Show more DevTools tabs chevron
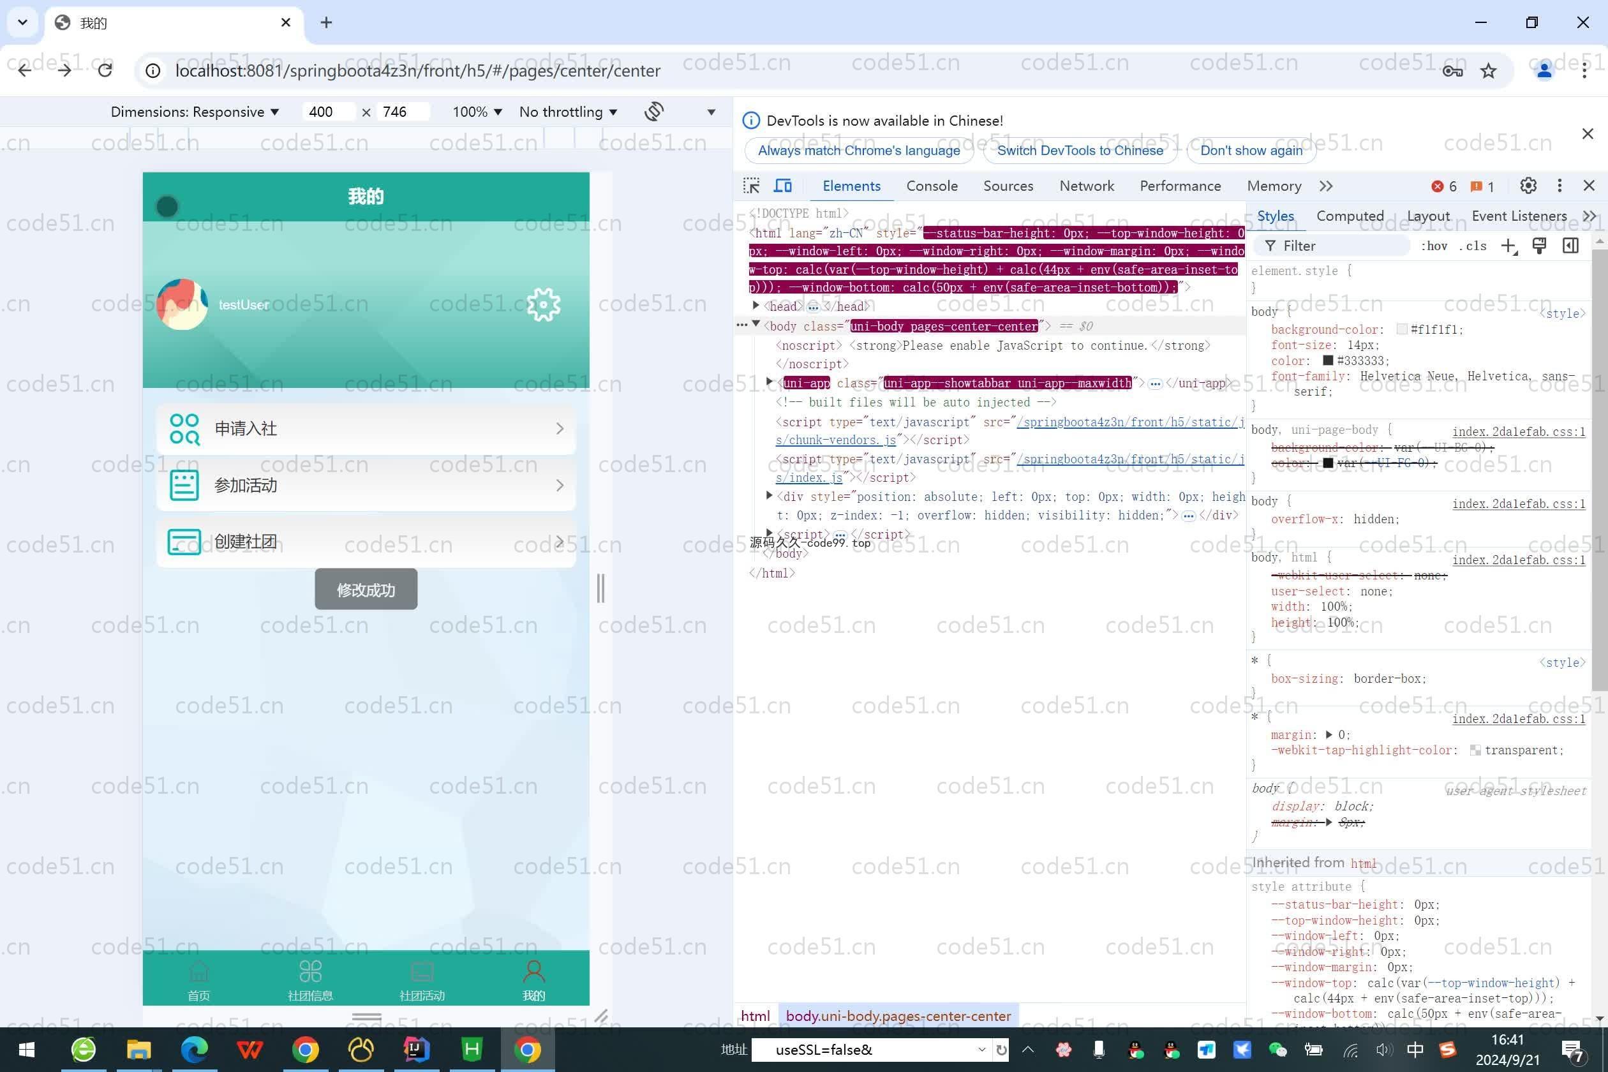Screen dimensions: 1608x1072 (x=1327, y=186)
